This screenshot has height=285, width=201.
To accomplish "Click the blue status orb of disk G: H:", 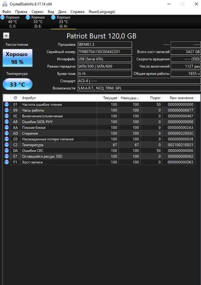I will point(53,17).
